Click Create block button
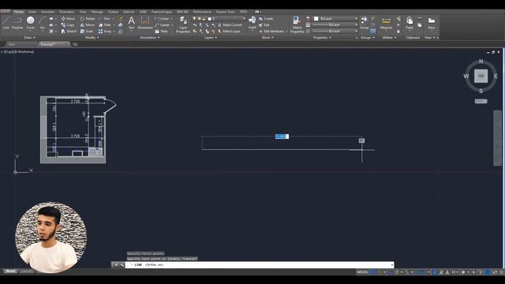Viewport: 505px width, 284px height. pyautogui.click(x=266, y=19)
